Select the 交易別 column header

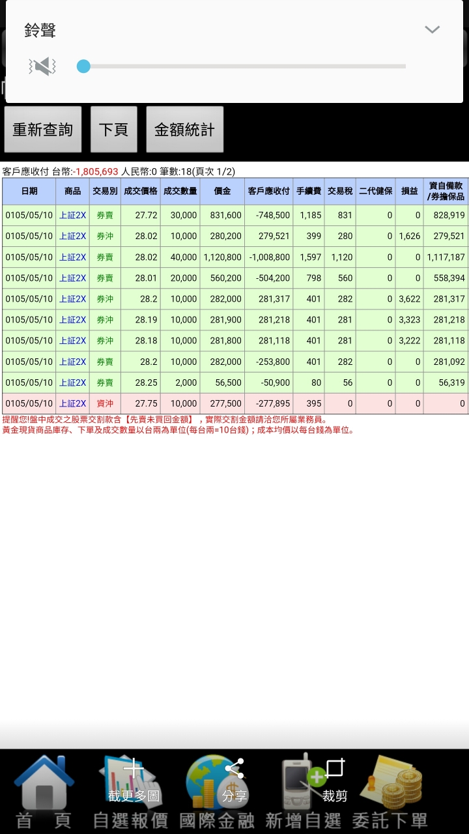[105, 191]
